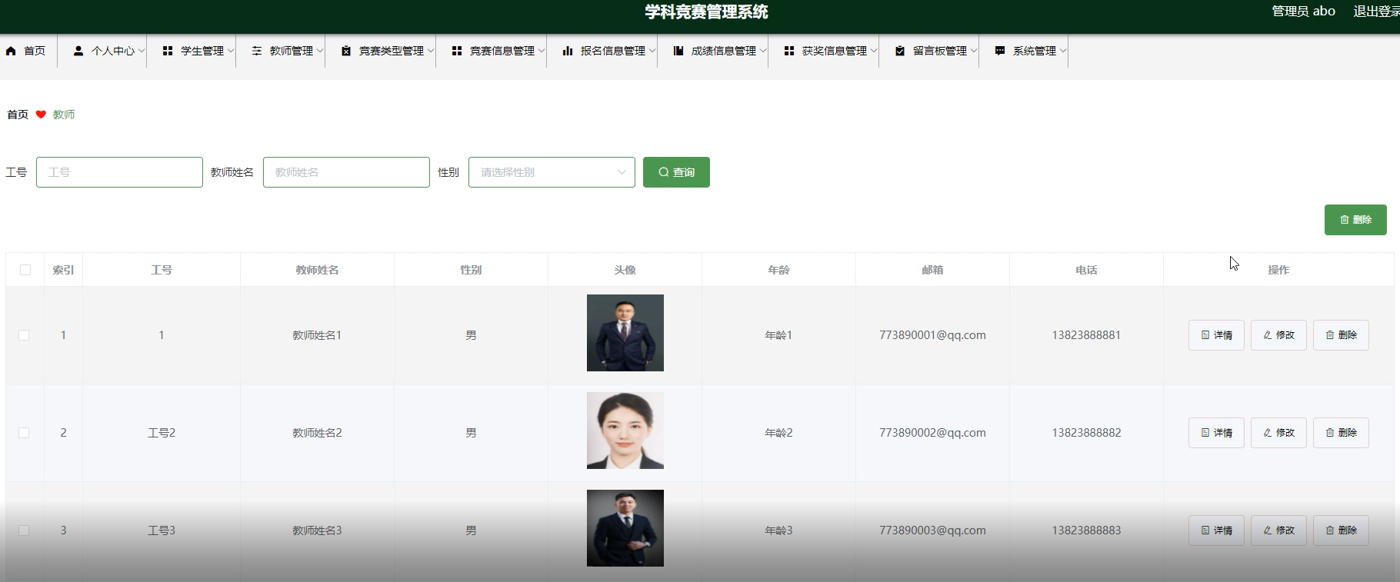
Task: Open 详情 for 教师姓名3
Action: point(1216,530)
